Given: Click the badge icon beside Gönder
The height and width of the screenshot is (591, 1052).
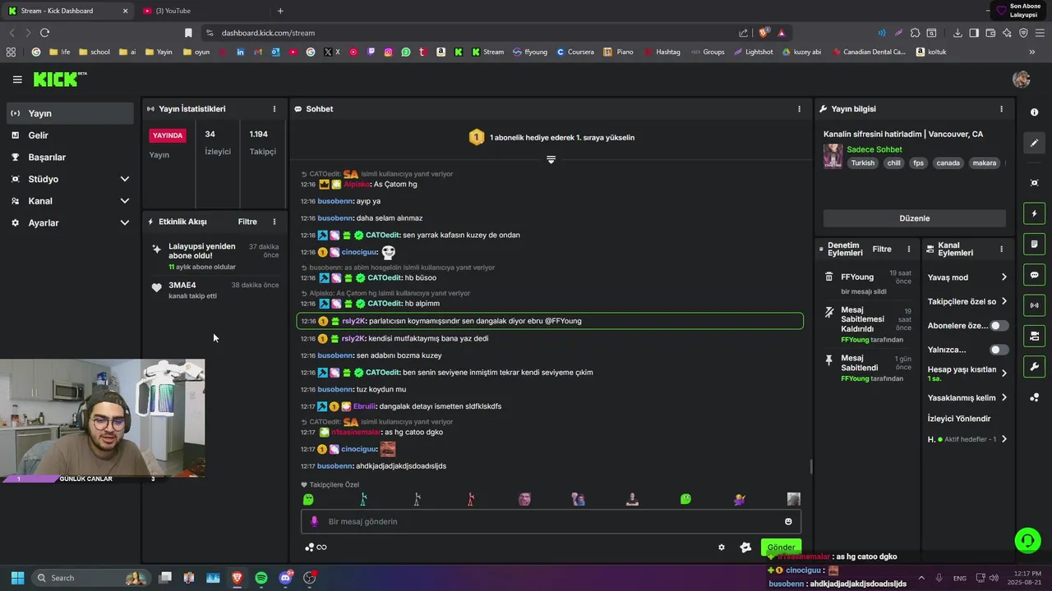Looking at the screenshot, I should [x=745, y=547].
